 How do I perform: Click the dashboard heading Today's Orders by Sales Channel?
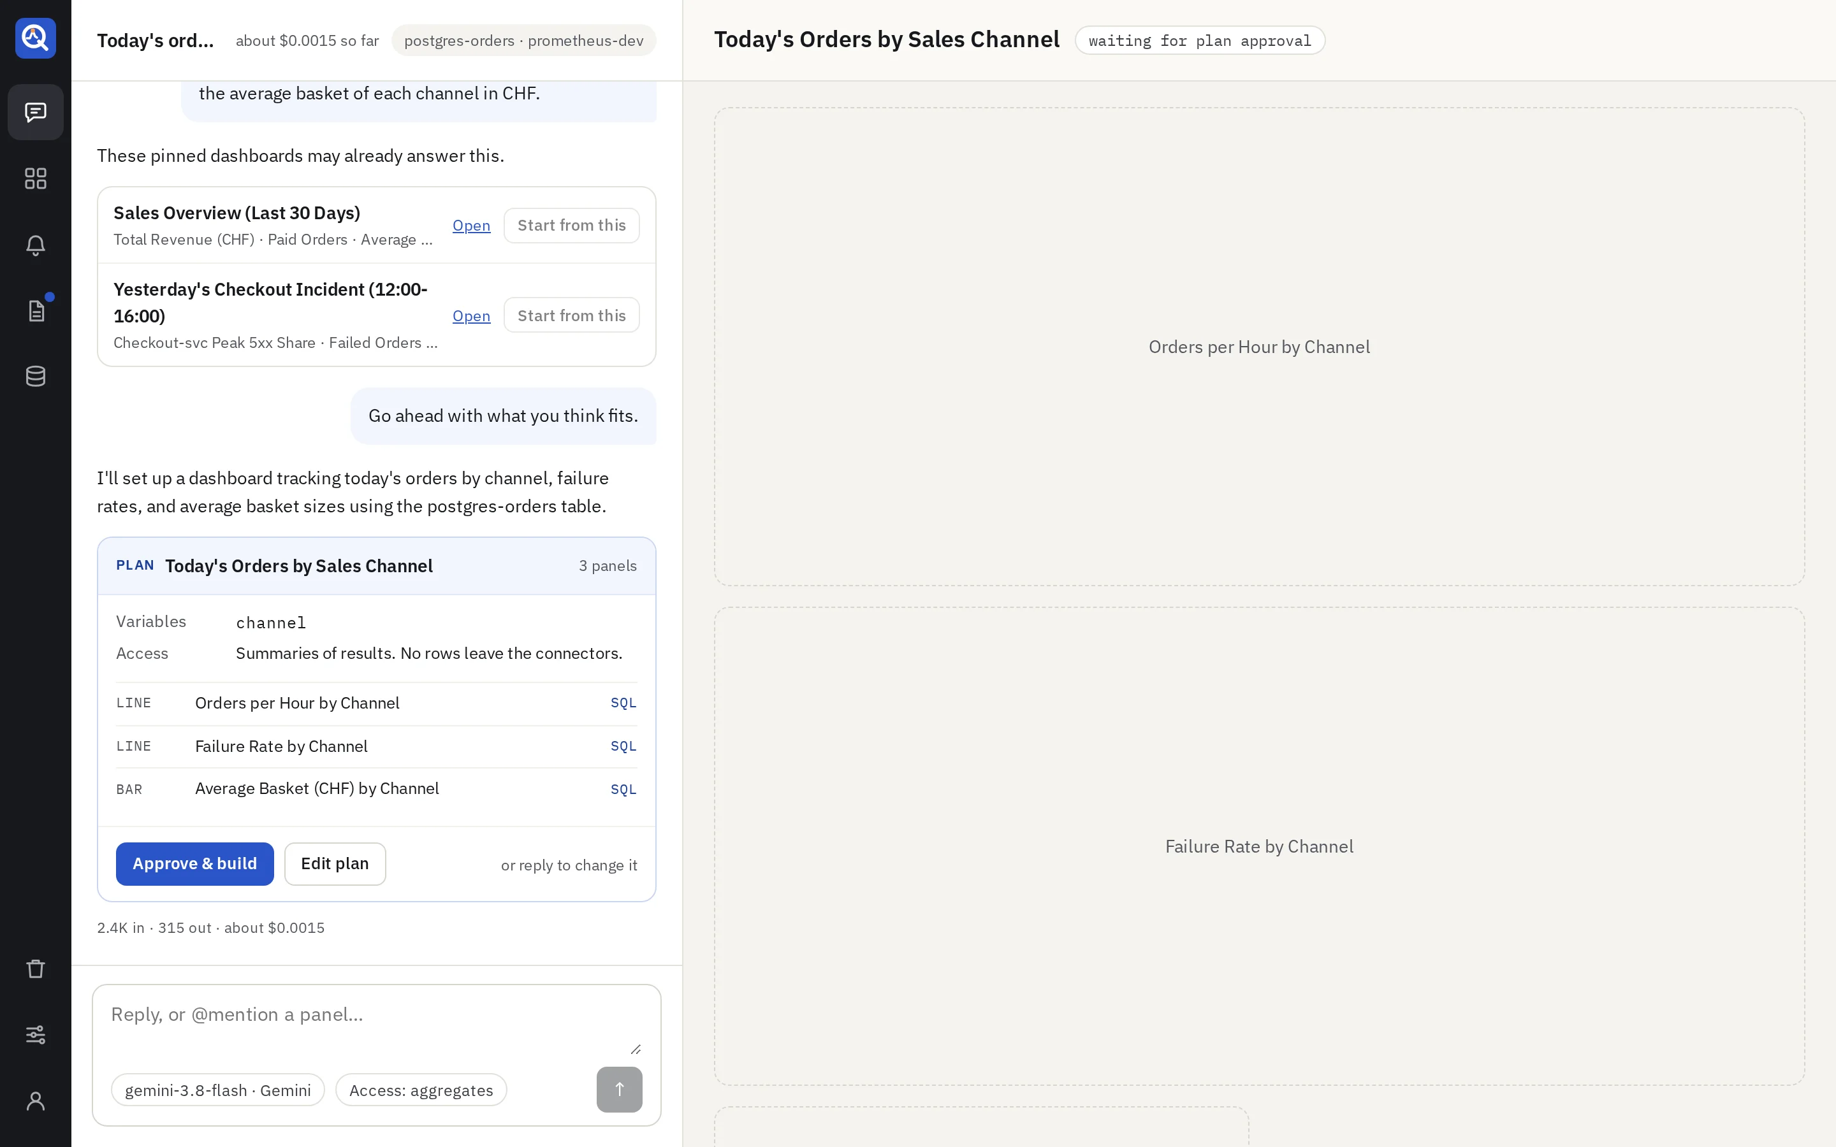pyautogui.click(x=886, y=40)
